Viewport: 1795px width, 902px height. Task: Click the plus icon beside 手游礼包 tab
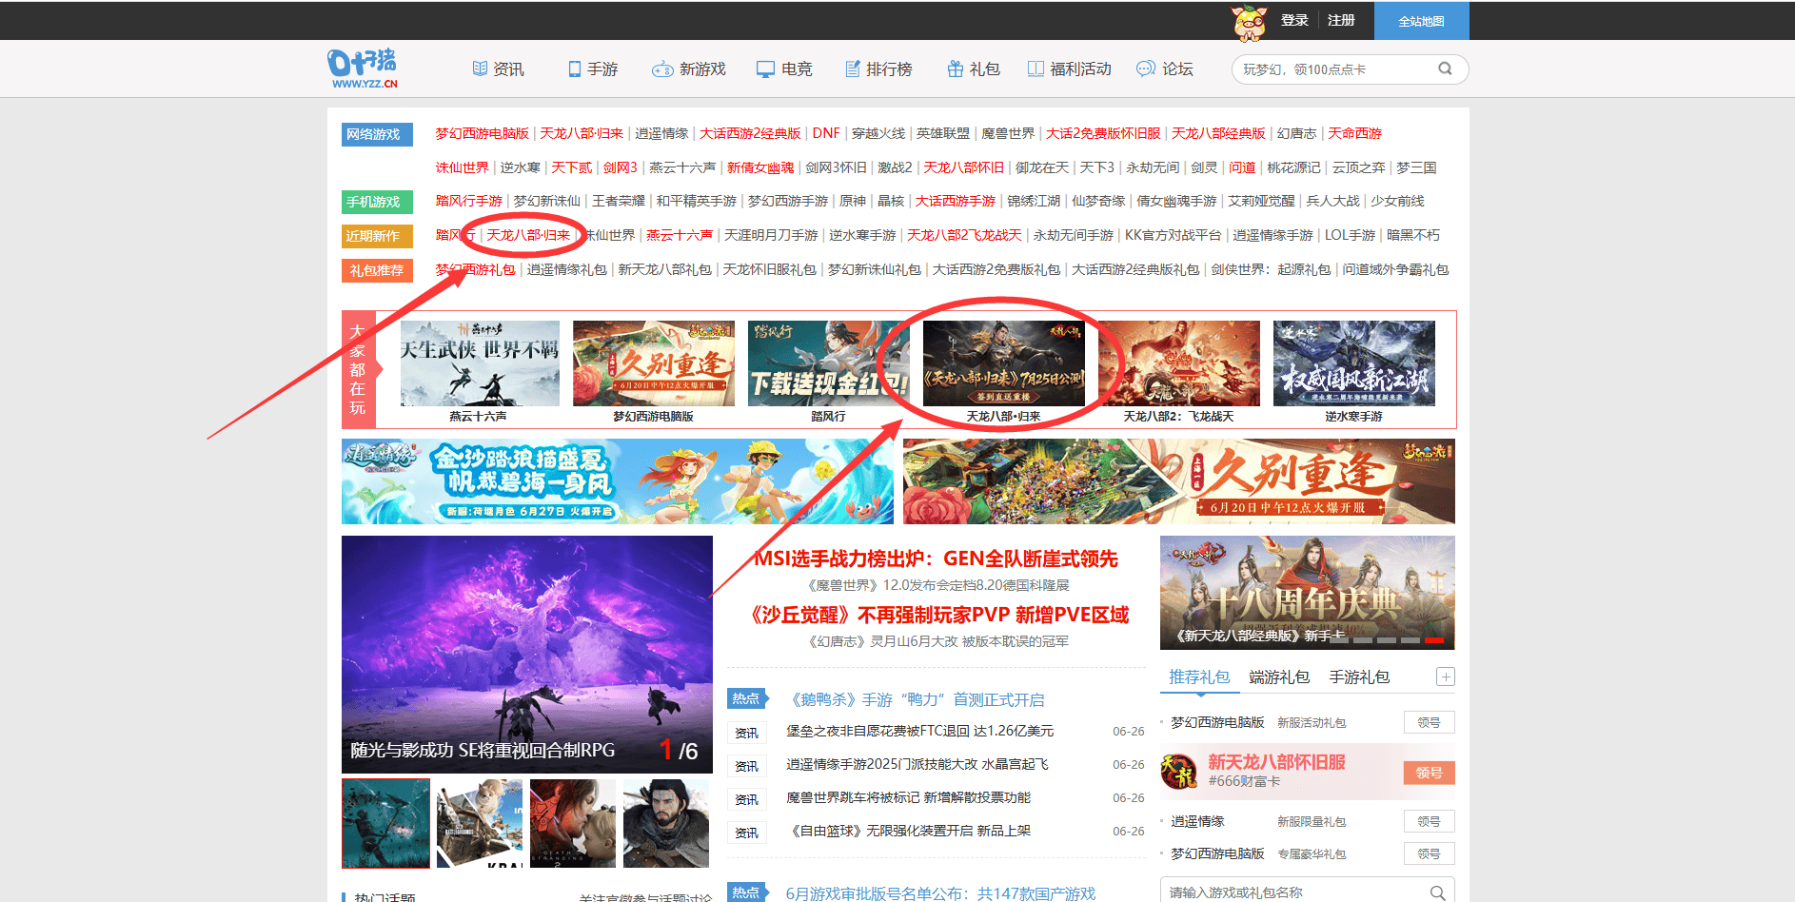coord(1445,676)
